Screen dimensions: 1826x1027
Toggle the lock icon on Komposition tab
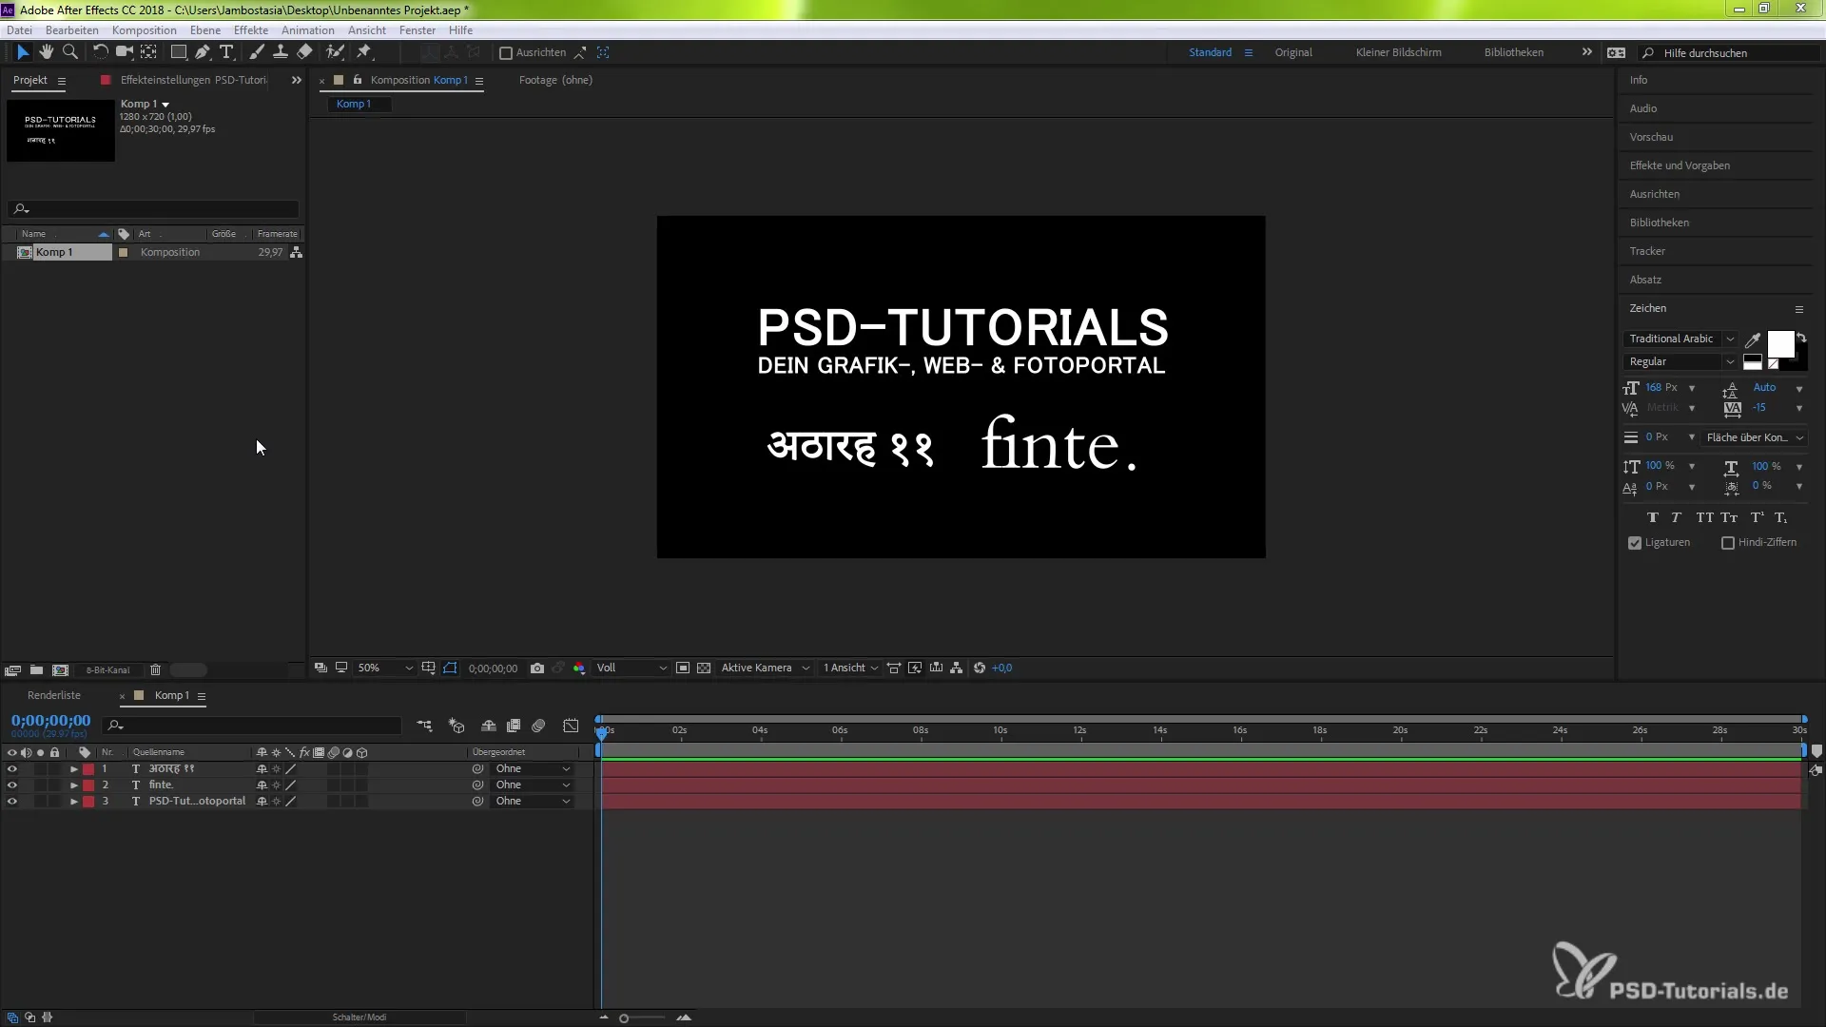coord(358,80)
